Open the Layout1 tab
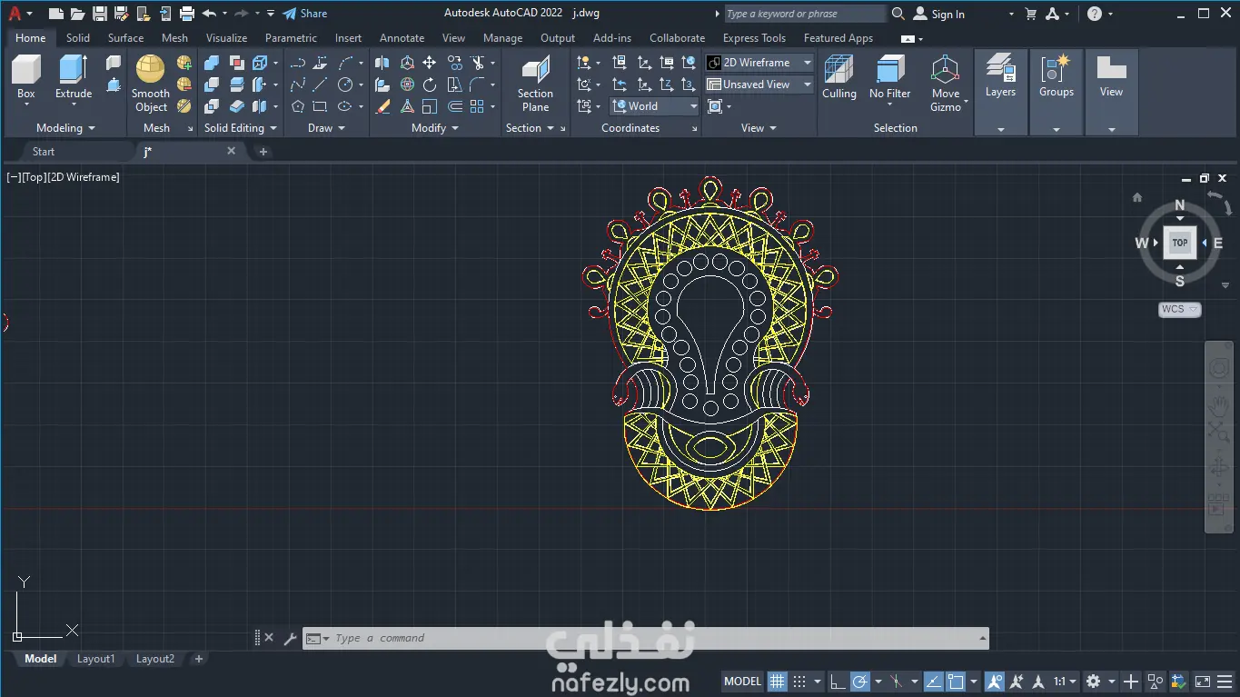 coord(96,659)
